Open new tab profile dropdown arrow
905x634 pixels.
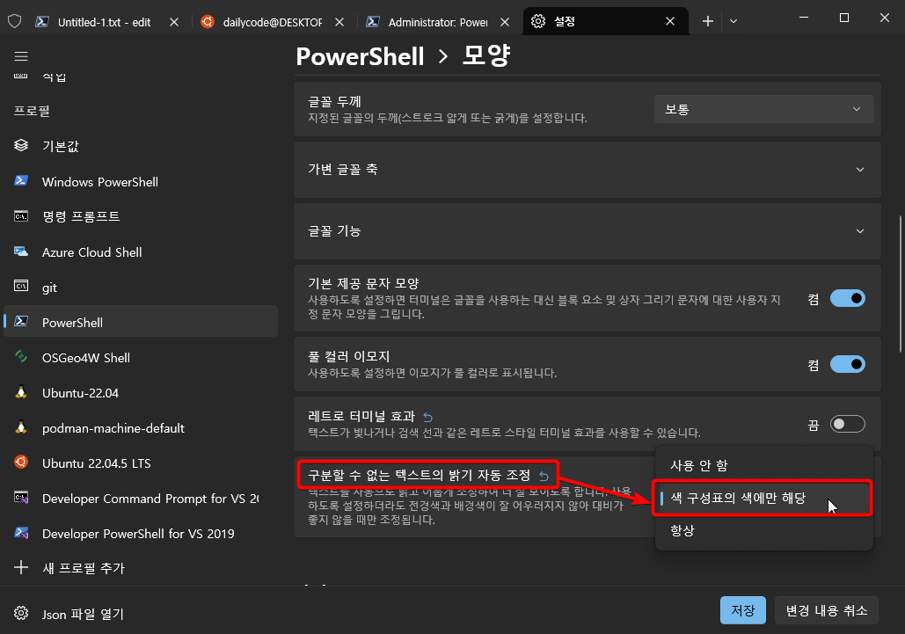[733, 21]
